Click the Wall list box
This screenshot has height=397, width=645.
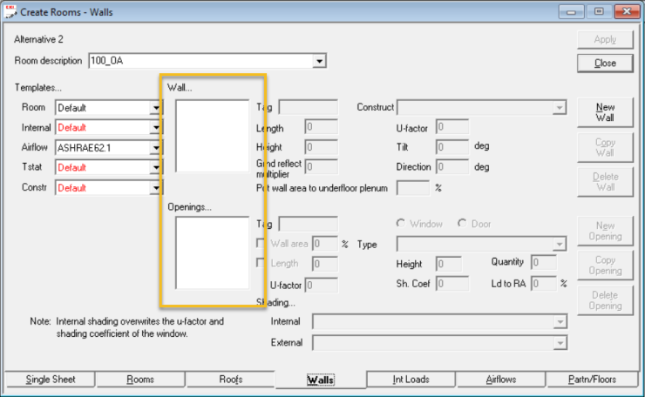coord(213,136)
